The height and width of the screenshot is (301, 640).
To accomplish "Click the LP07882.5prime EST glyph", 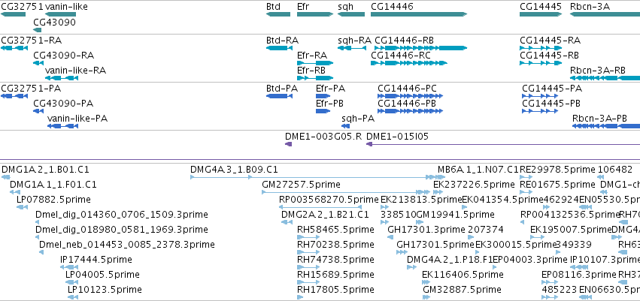I will 22,207.
